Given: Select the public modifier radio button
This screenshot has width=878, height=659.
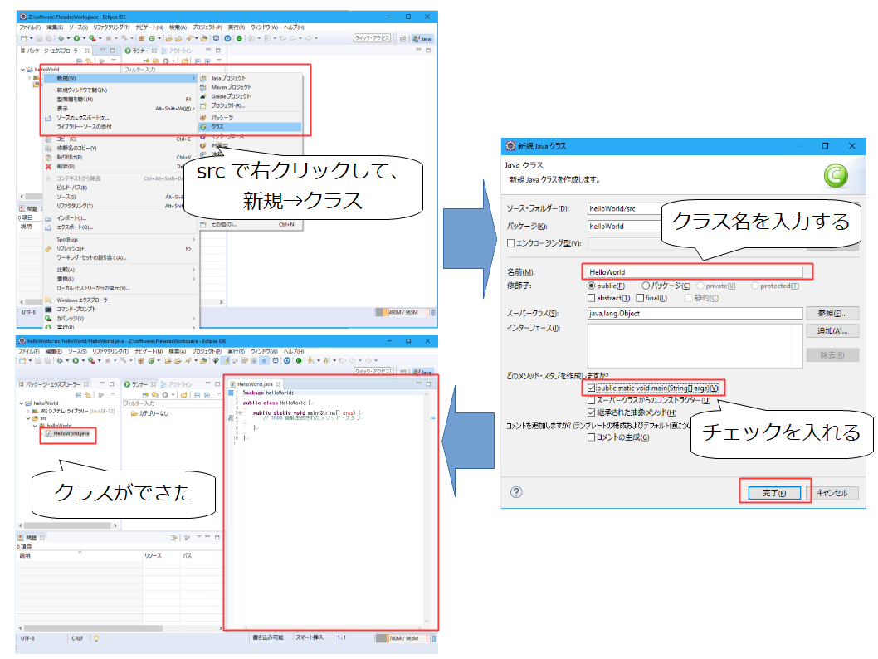Looking at the screenshot, I should point(592,286).
